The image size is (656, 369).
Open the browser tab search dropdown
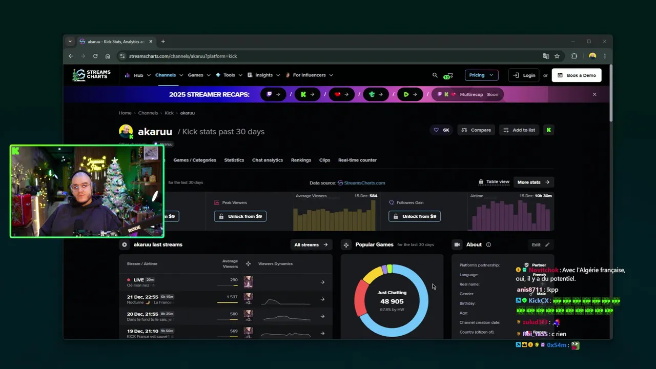click(70, 42)
